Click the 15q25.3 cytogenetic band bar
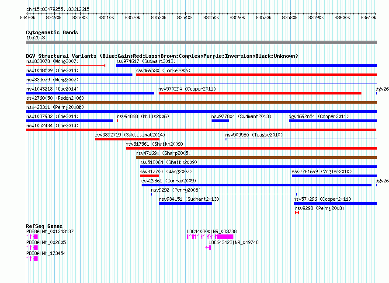Image resolution: width=389 pixels, height=283 pixels. click(x=201, y=42)
